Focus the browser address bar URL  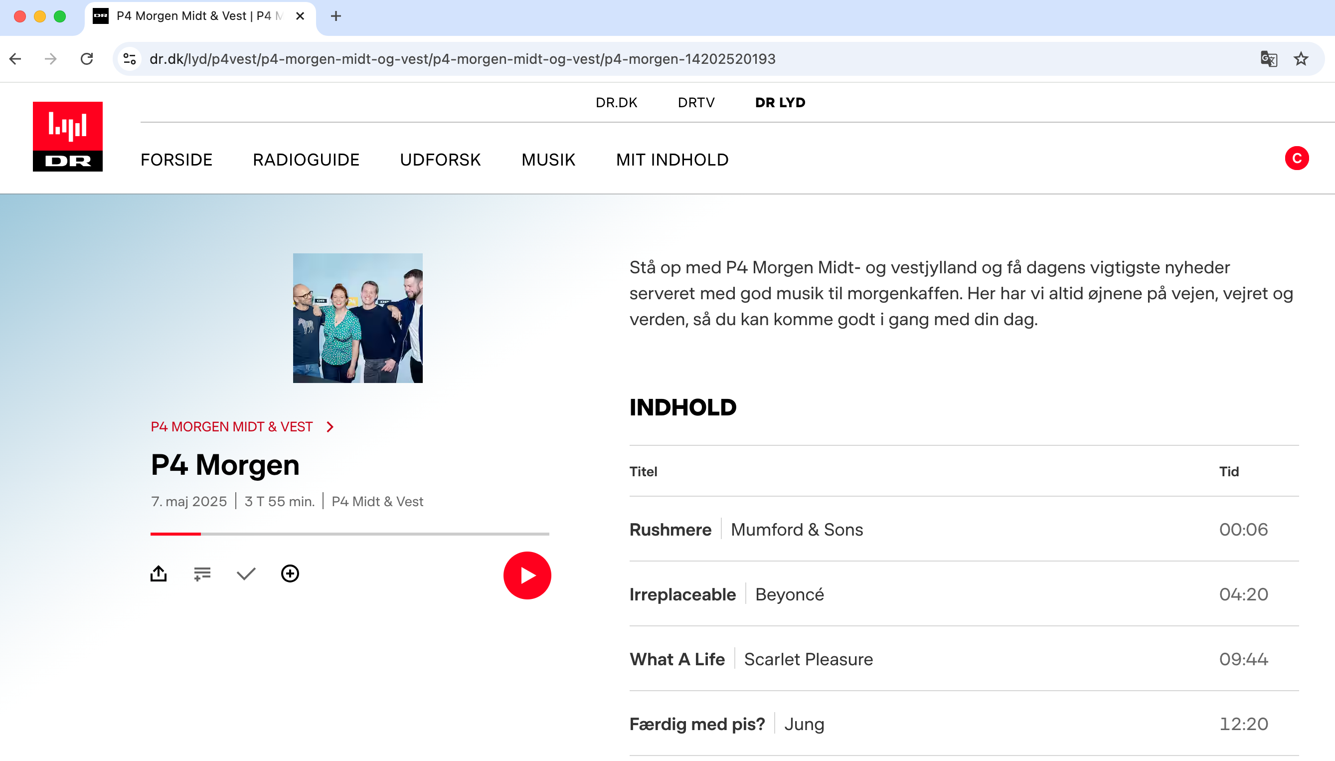pyautogui.click(x=462, y=59)
